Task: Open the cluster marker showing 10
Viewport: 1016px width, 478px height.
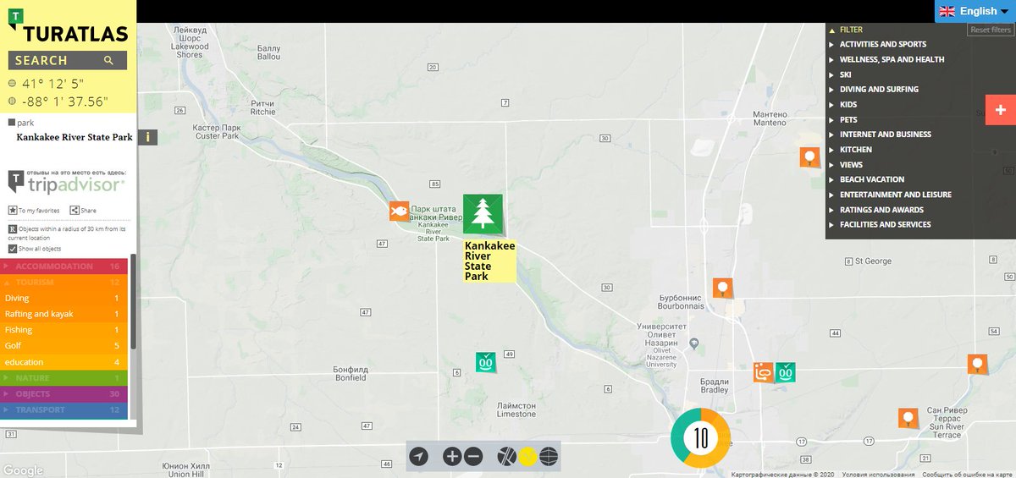Action: 701,438
